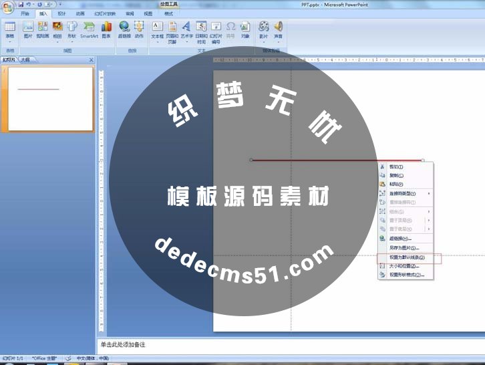
Task: Choose 超链接 (Hyperlink) in context menu
Action: click(x=406, y=239)
